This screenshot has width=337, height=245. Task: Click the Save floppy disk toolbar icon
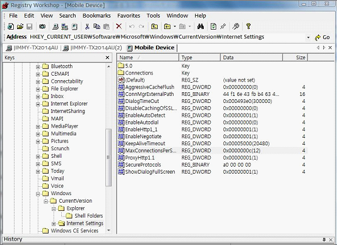point(30,27)
